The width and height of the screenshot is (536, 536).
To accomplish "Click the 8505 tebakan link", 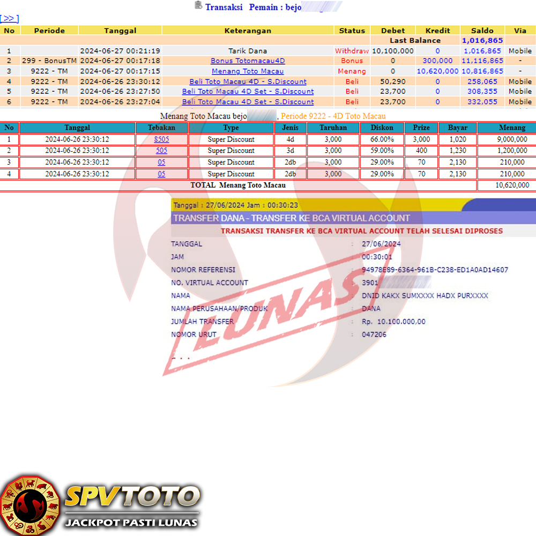I will click(x=161, y=139).
